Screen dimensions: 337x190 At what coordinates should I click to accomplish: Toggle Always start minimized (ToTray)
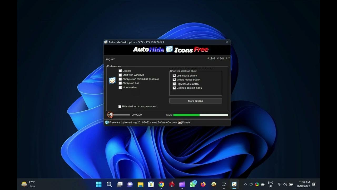point(120,79)
